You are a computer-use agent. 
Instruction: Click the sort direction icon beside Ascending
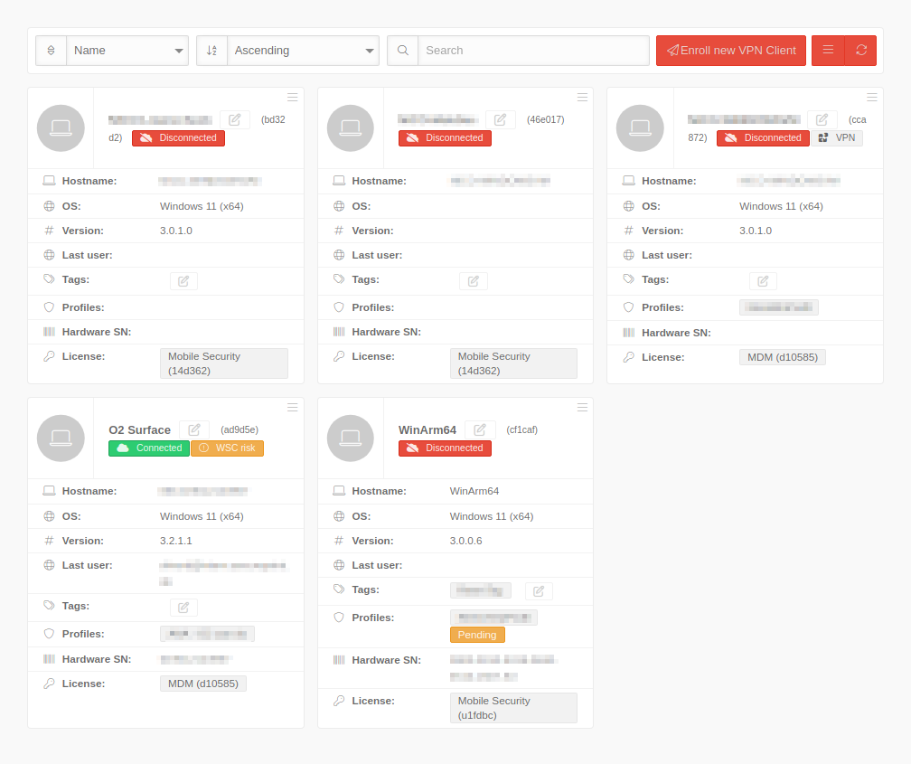[x=211, y=51]
